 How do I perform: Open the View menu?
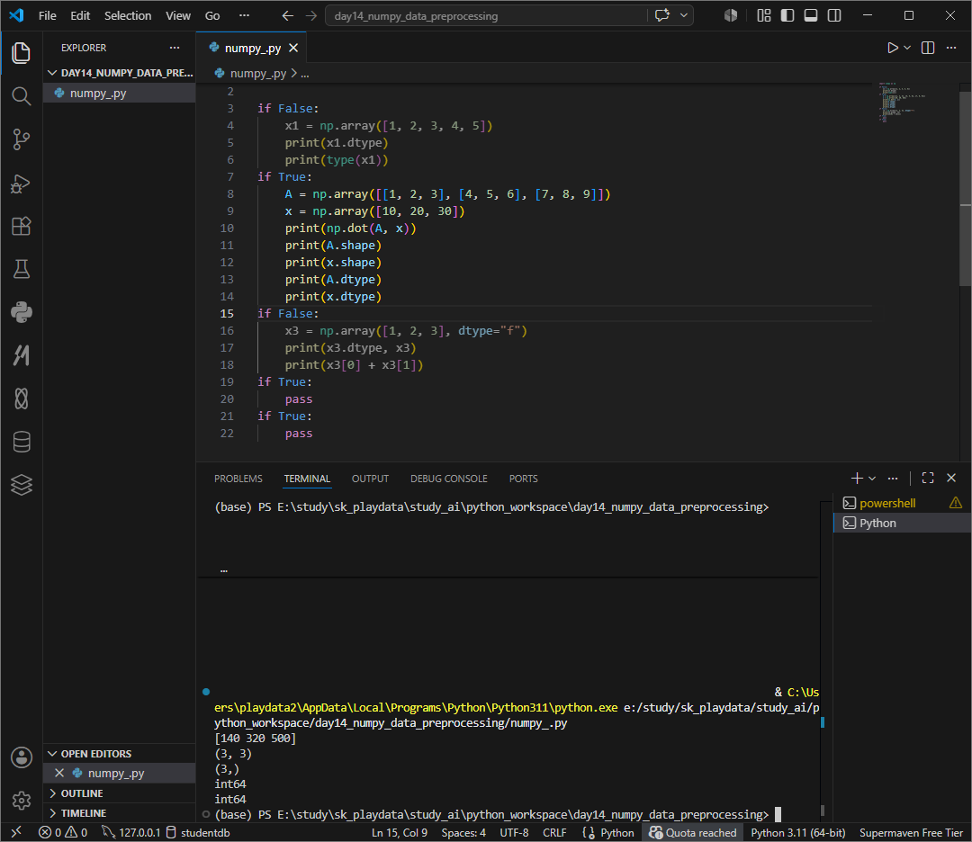[x=178, y=15]
